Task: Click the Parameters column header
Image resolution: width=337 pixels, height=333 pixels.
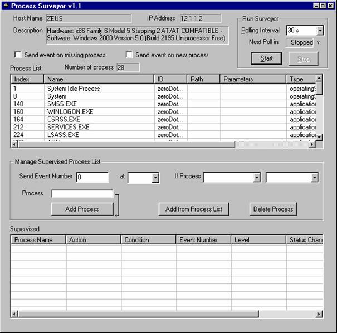Action: 253,79
